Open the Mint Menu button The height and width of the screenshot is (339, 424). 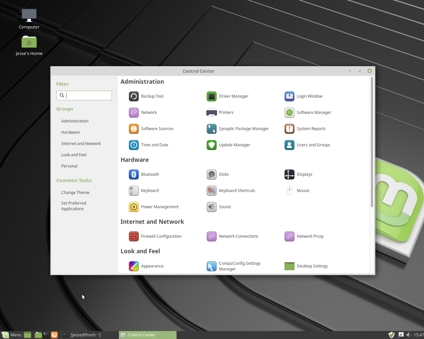pos(12,335)
